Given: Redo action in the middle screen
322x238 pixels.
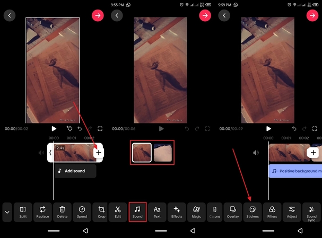Looking at the screenshot, I should pyautogui.click(x=197, y=129).
